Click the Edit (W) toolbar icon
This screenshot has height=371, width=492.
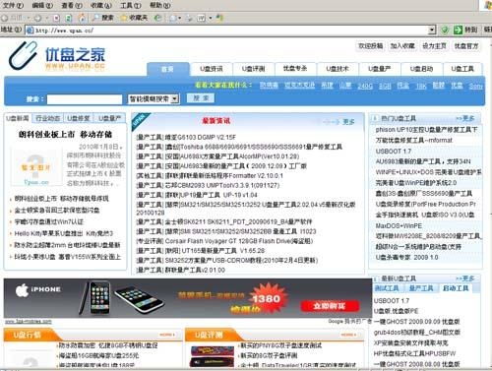coord(201,18)
